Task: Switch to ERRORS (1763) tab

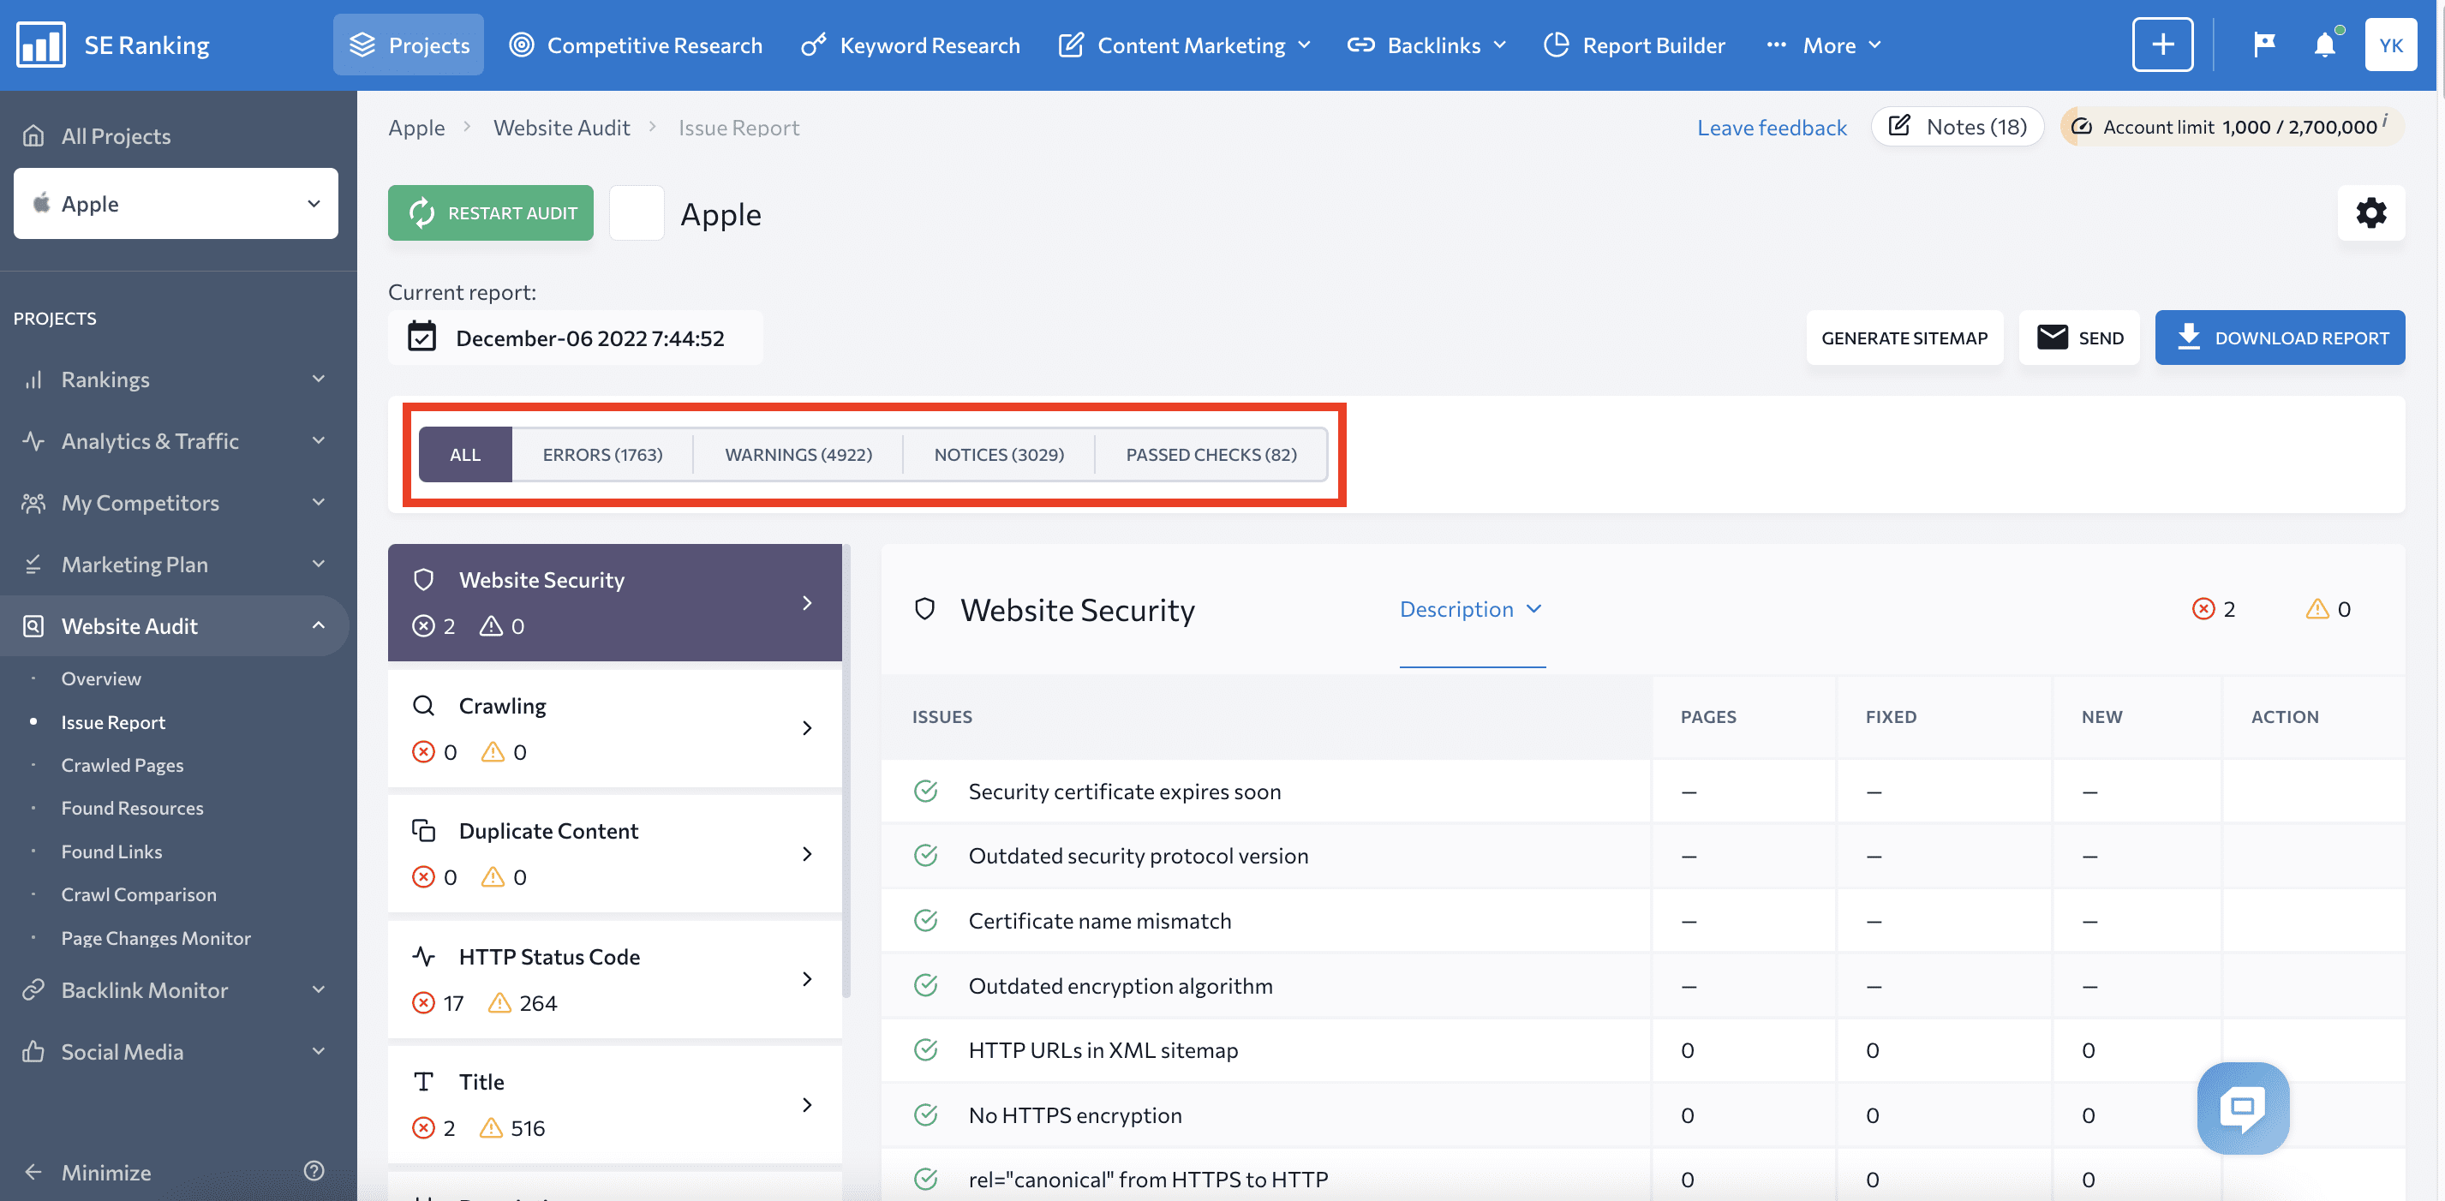Action: tap(601, 455)
